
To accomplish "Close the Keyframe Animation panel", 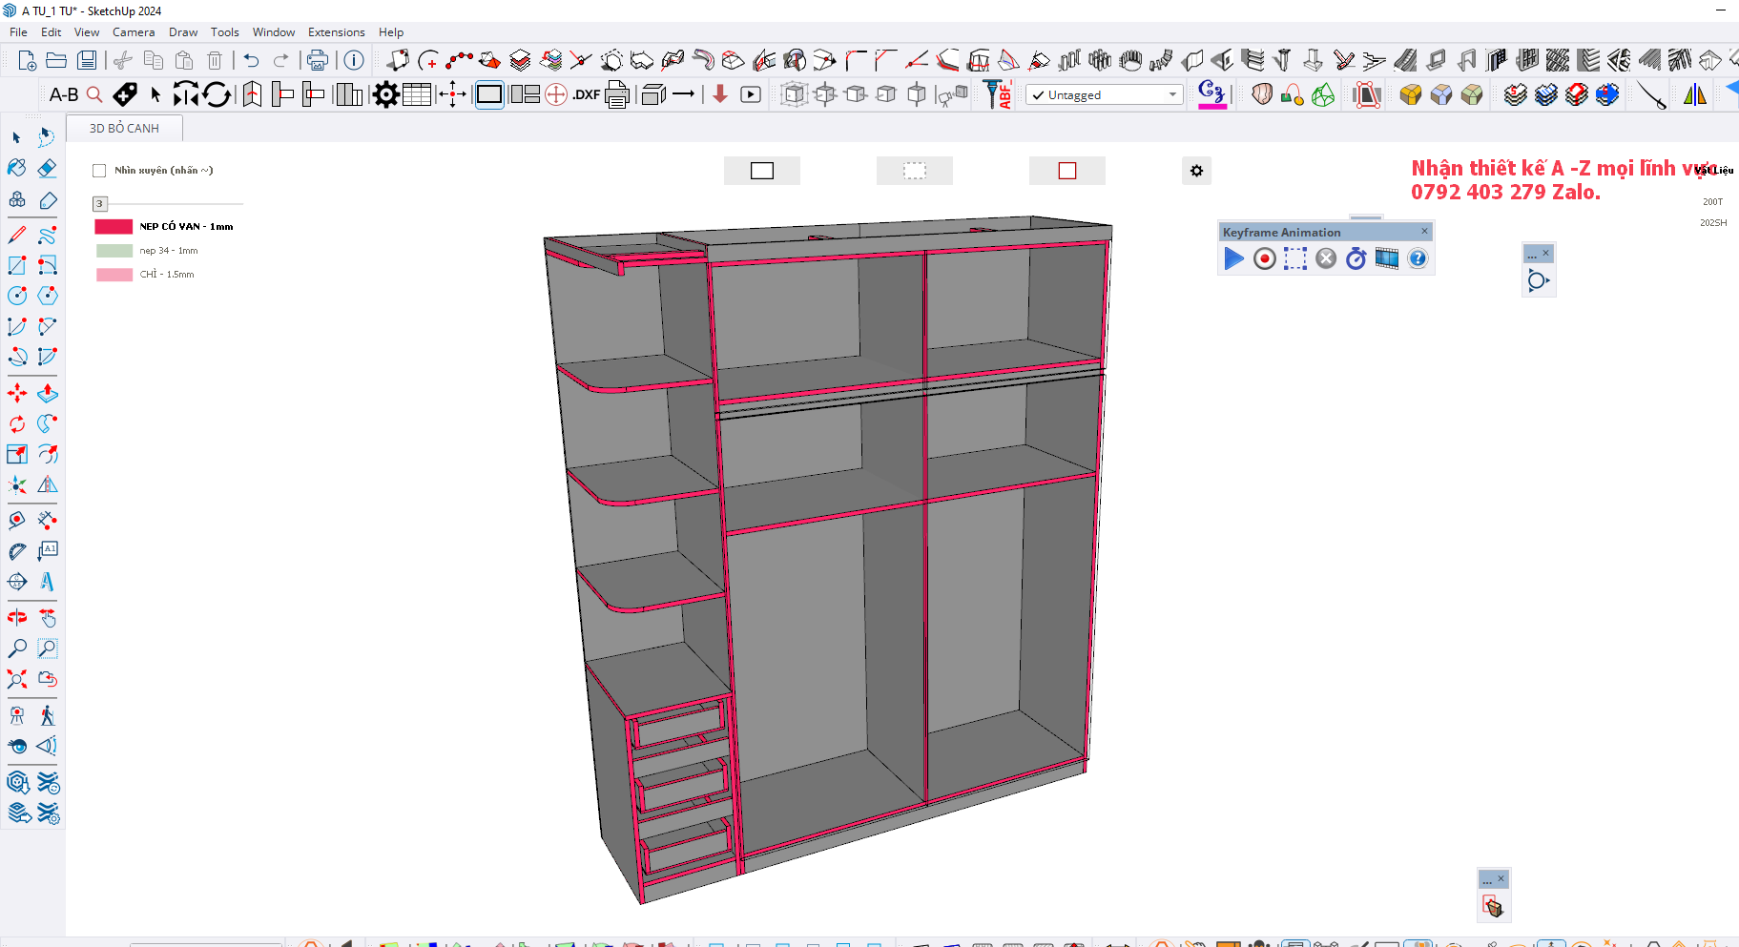I will pyautogui.click(x=1424, y=231).
